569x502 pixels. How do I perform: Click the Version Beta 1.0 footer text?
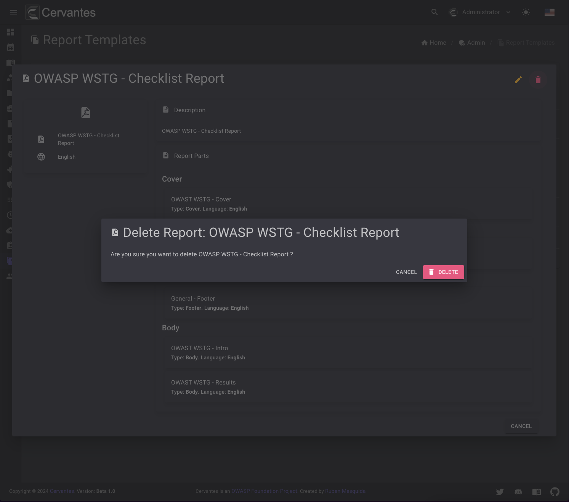point(96,491)
